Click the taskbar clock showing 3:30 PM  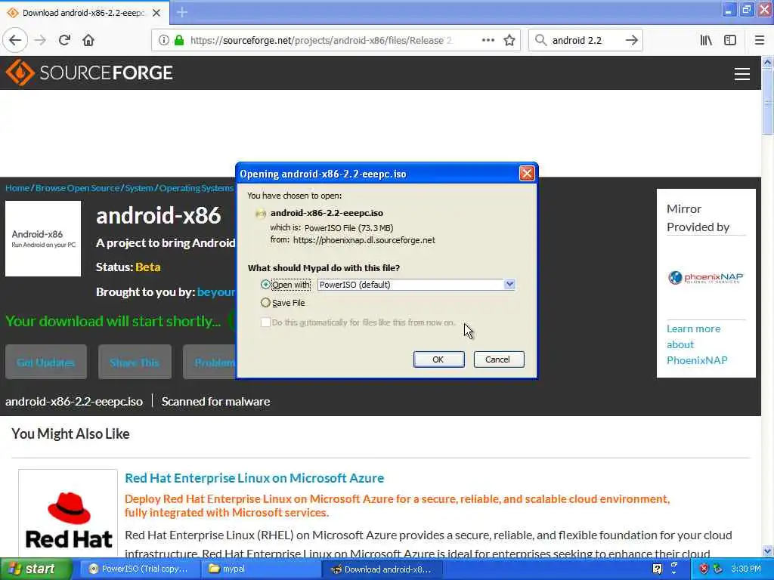[x=746, y=569]
